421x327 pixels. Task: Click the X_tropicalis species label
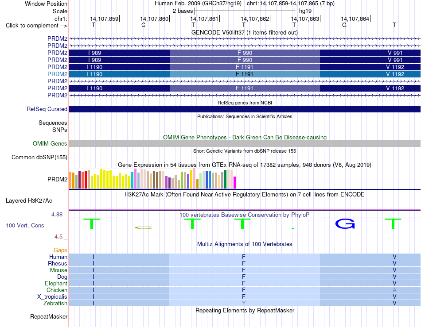pyautogui.click(x=52, y=297)
